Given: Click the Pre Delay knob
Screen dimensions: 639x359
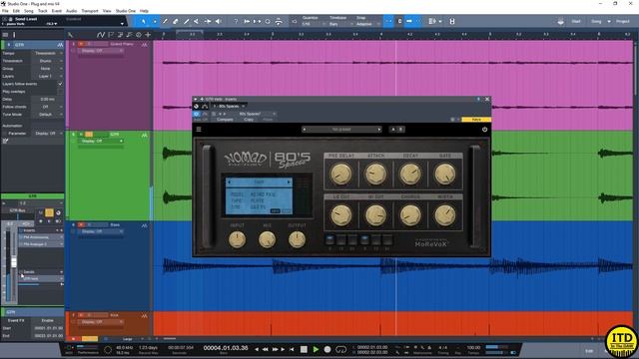Looking at the screenshot, I should (x=340, y=174).
